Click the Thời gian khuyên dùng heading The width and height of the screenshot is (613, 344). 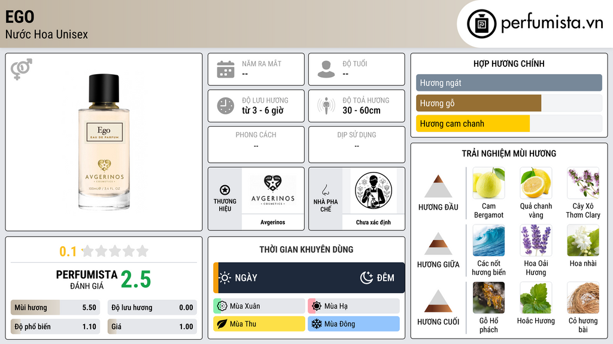click(x=306, y=250)
